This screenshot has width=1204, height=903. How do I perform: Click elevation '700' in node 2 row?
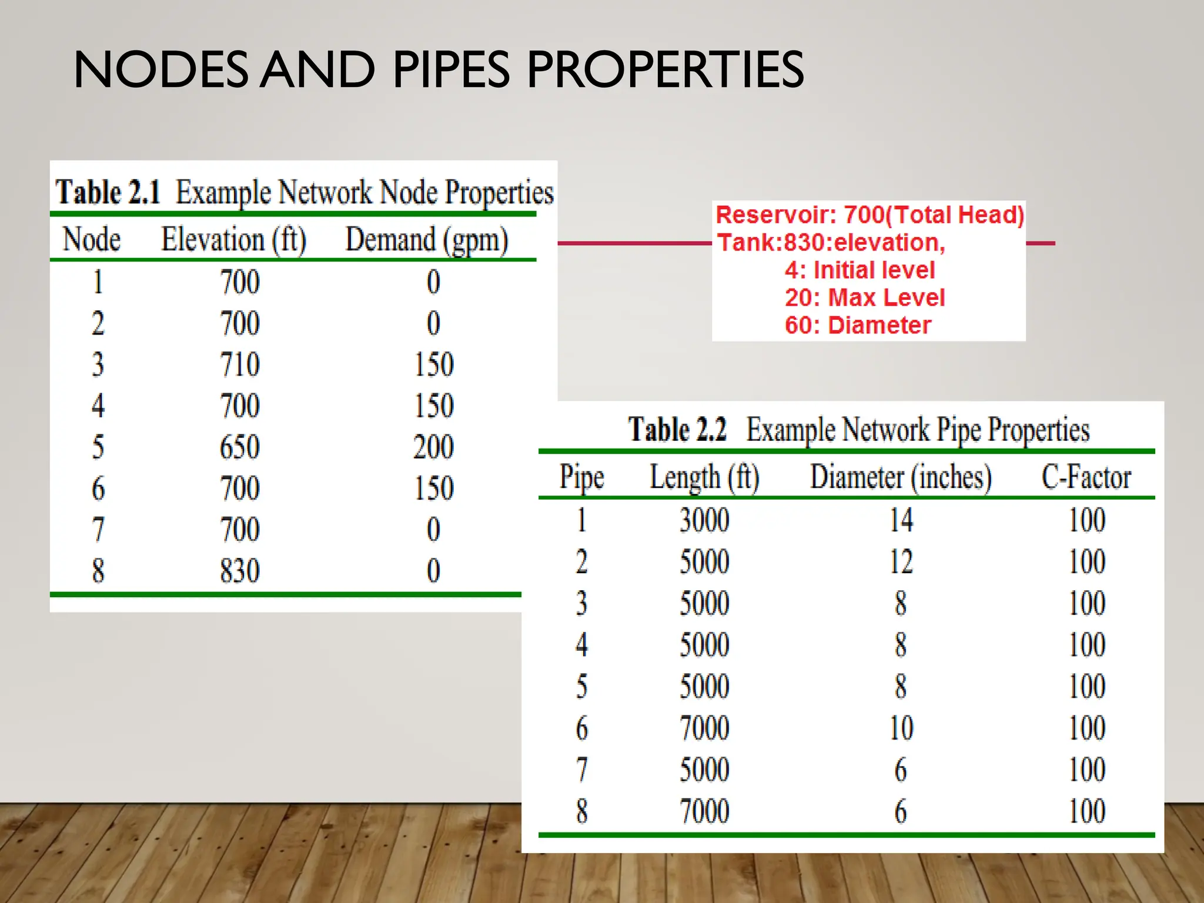(x=240, y=323)
